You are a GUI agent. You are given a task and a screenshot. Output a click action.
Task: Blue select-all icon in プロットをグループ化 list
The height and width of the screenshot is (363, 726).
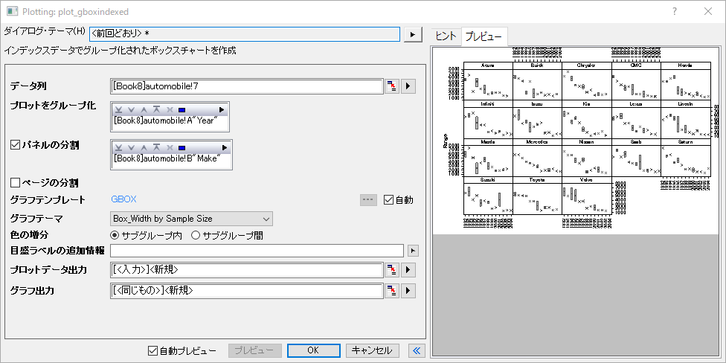(181, 110)
